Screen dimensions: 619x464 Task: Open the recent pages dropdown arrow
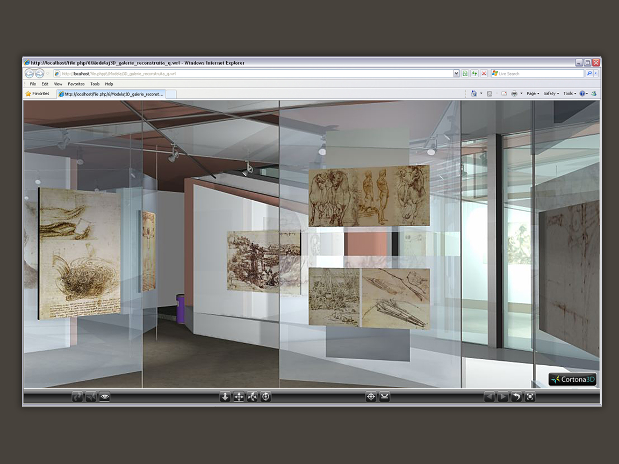point(48,74)
